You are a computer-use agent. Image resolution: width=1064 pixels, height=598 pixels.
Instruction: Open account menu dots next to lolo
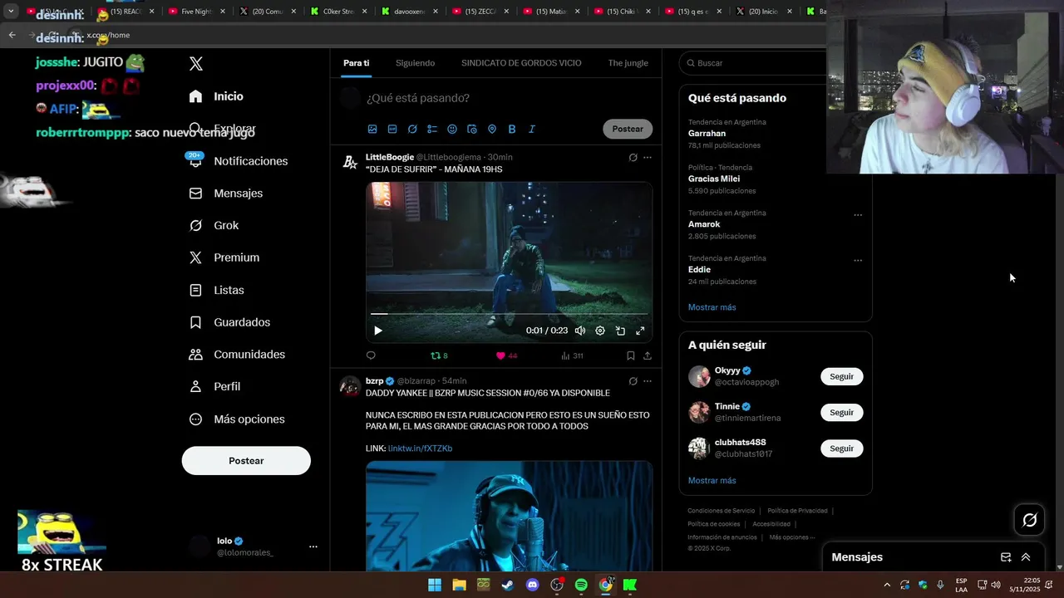[x=313, y=547]
